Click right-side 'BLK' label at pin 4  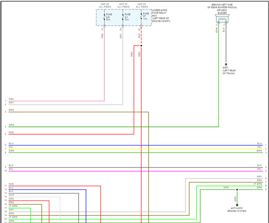coord(259,165)
